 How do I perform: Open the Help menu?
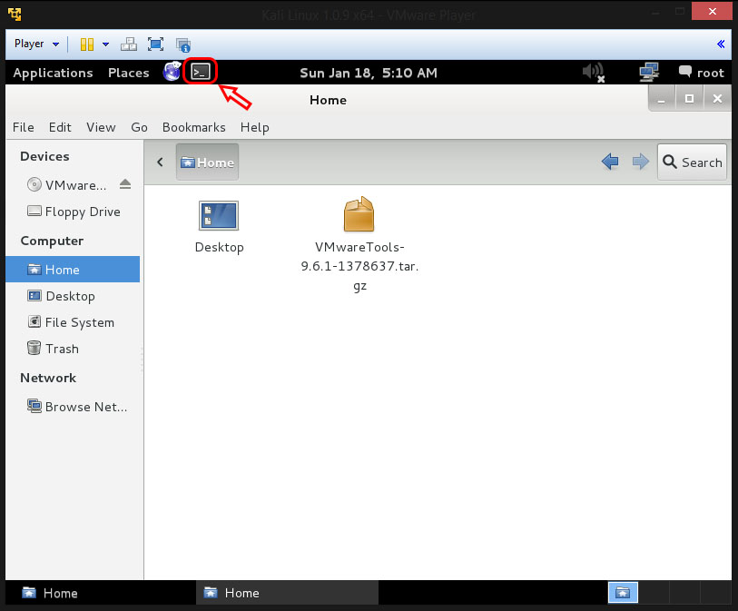pos(255,128)
